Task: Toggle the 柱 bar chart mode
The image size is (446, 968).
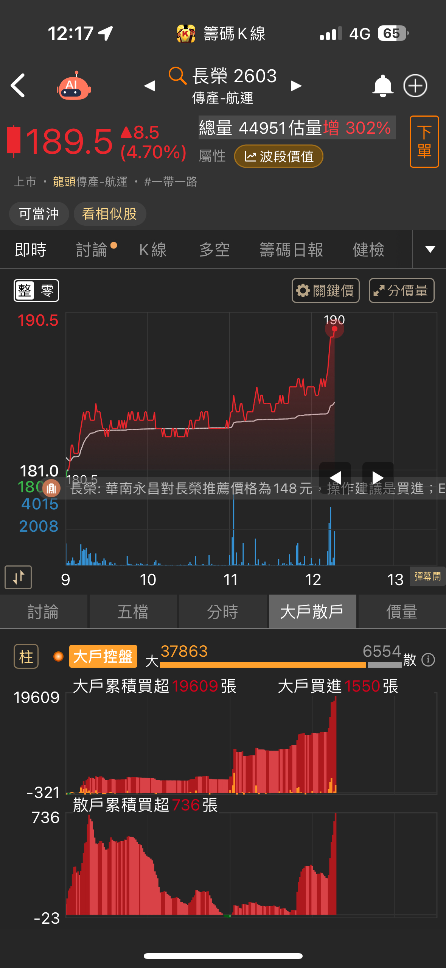Action: (x=26, y=656)
